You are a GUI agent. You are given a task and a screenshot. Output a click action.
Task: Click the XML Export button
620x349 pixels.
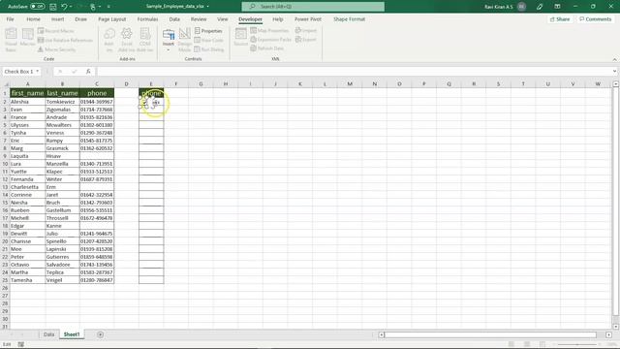point(306,39)
